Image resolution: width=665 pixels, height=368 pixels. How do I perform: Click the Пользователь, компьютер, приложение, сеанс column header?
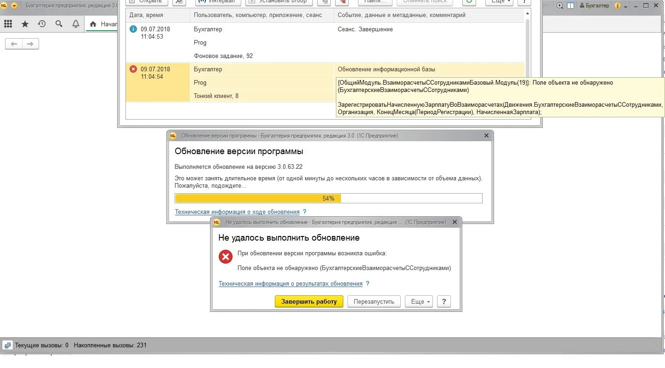(261, 15)
